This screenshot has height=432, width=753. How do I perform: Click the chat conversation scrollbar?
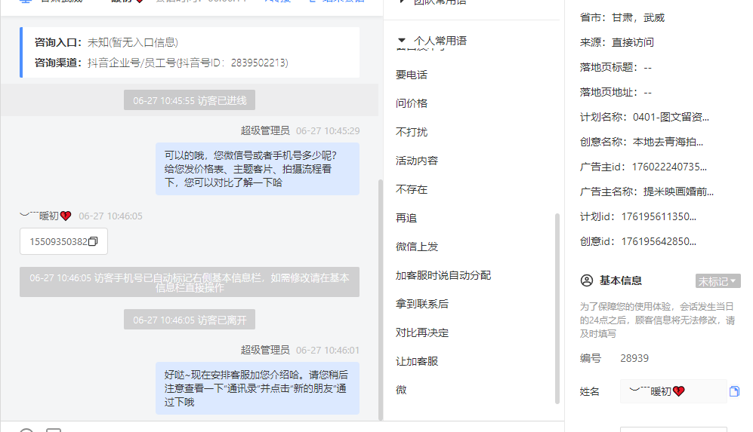(381, 299)
